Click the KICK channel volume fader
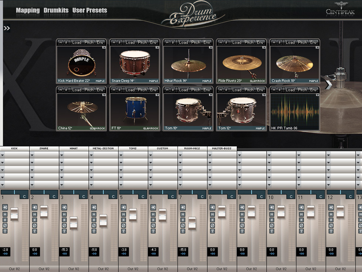362x272 pixels. [14, 214]
